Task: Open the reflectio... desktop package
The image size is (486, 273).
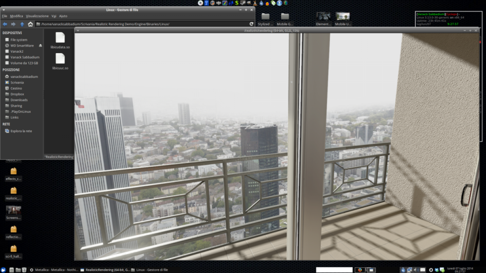Action: coord(14,232)
